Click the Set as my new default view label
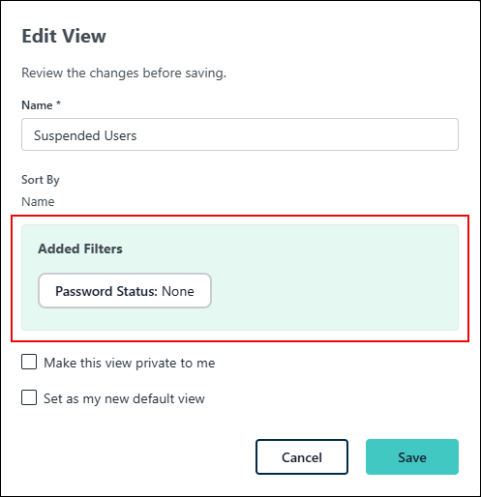The height and width of the screenshot is (497, 481). pyautogui.click(x=124, y=399)
